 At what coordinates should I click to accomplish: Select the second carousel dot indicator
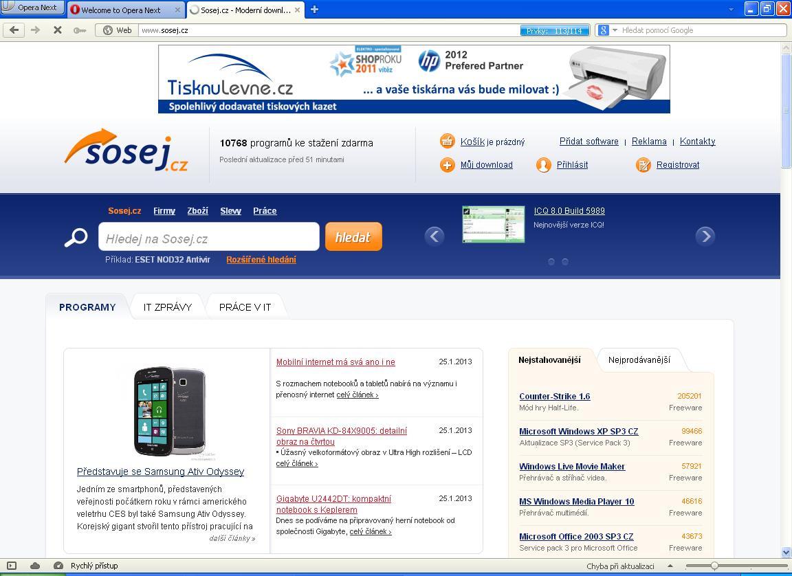tap(565, 261)
